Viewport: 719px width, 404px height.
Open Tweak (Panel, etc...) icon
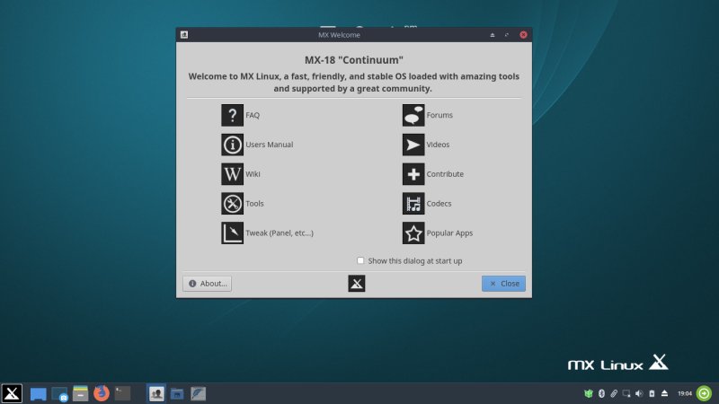coord(232,233)
